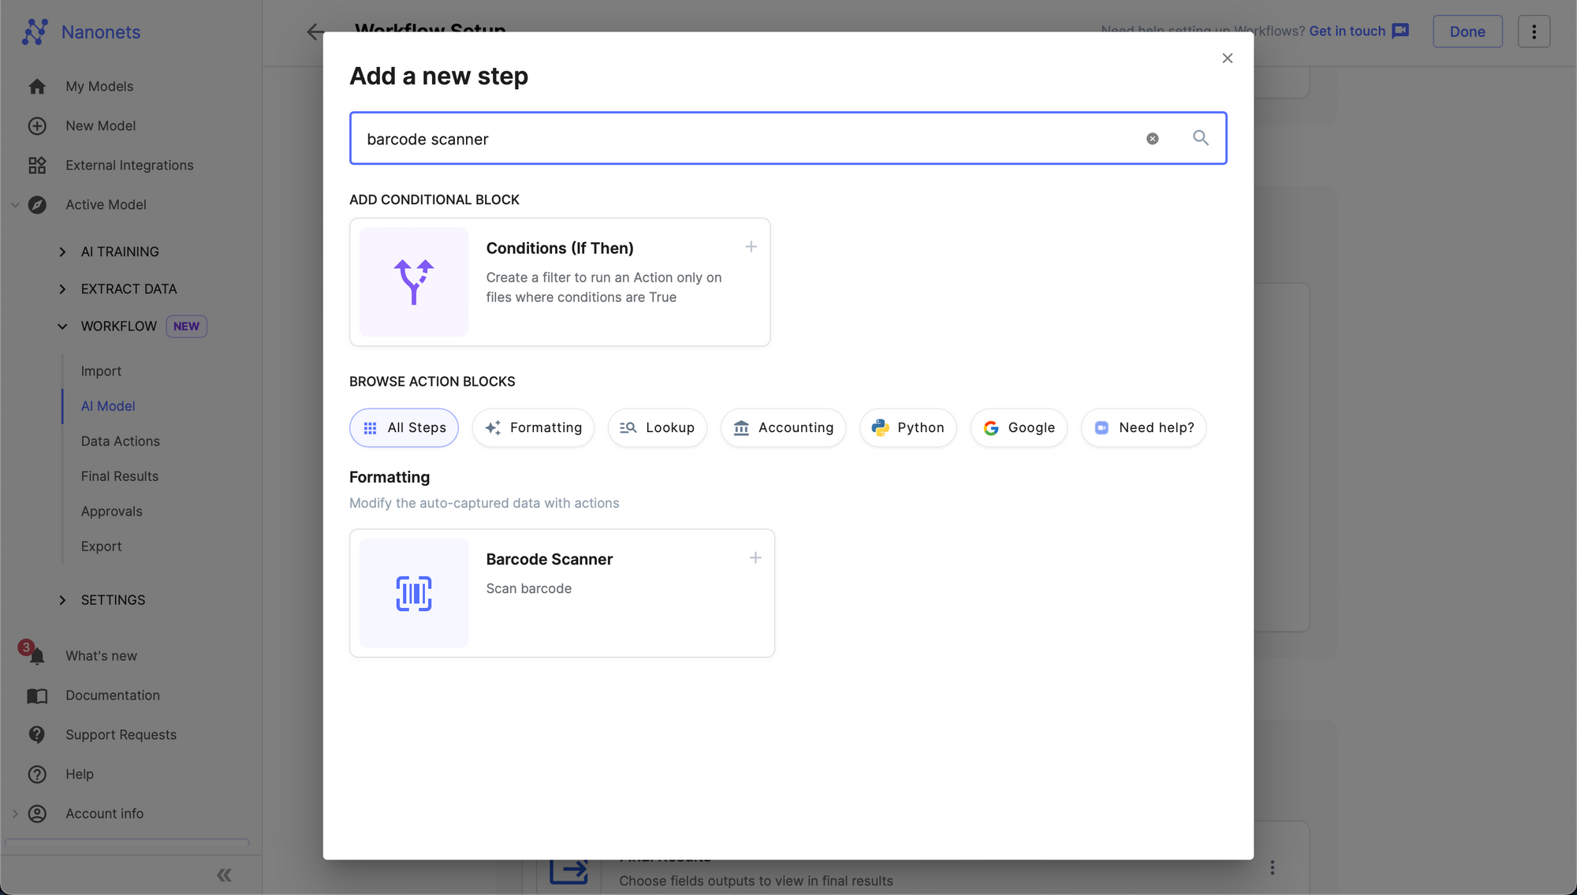The height and width of the screenshot is (895, 1577).
Task: Open the three-dot more options menu
Action: (x=1534, y=32)
